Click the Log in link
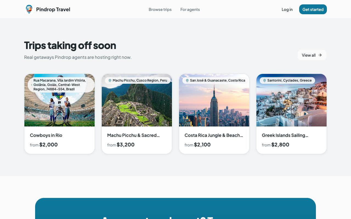The image size is (351, 219). click(x=287, y=10)
